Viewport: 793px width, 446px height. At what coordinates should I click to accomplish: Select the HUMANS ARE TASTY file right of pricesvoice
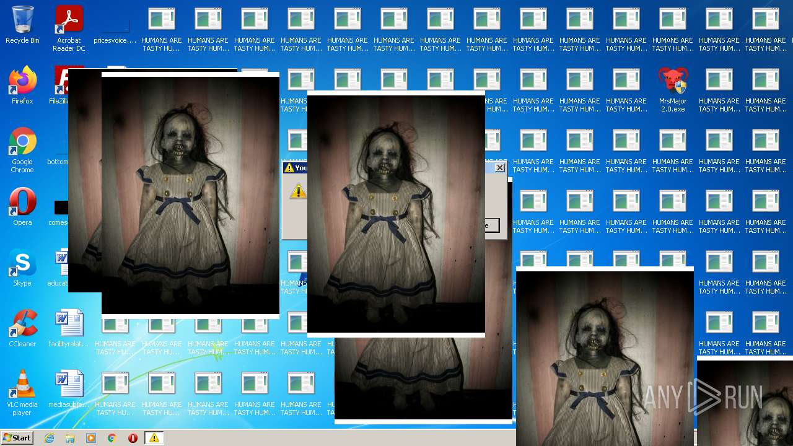(x=162, y=28)
